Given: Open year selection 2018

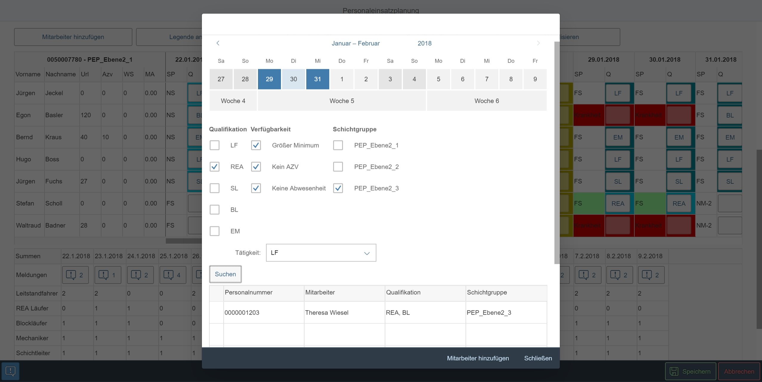Looking at the screenshot, I should point(424,43).
